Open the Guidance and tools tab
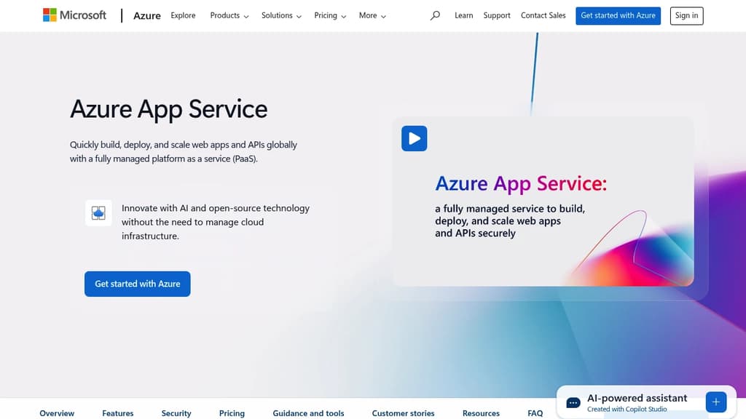This screenshot has height=419, width=746. point(308,413)
